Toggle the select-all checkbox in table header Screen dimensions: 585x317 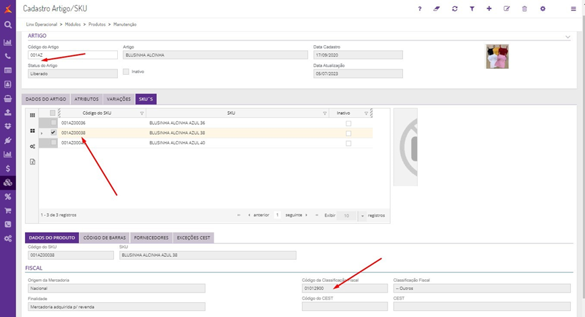53,113
